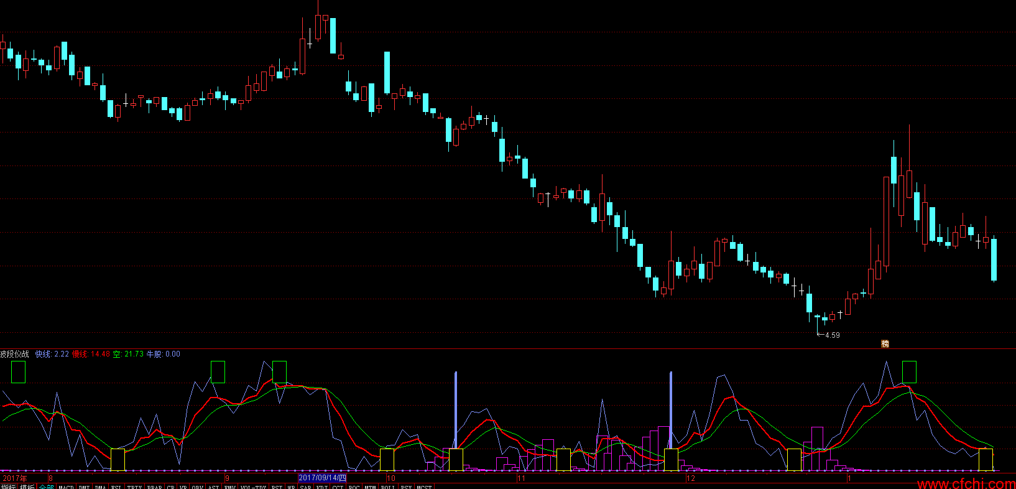Switch to the PSY indicator tab

coord(406,487)
